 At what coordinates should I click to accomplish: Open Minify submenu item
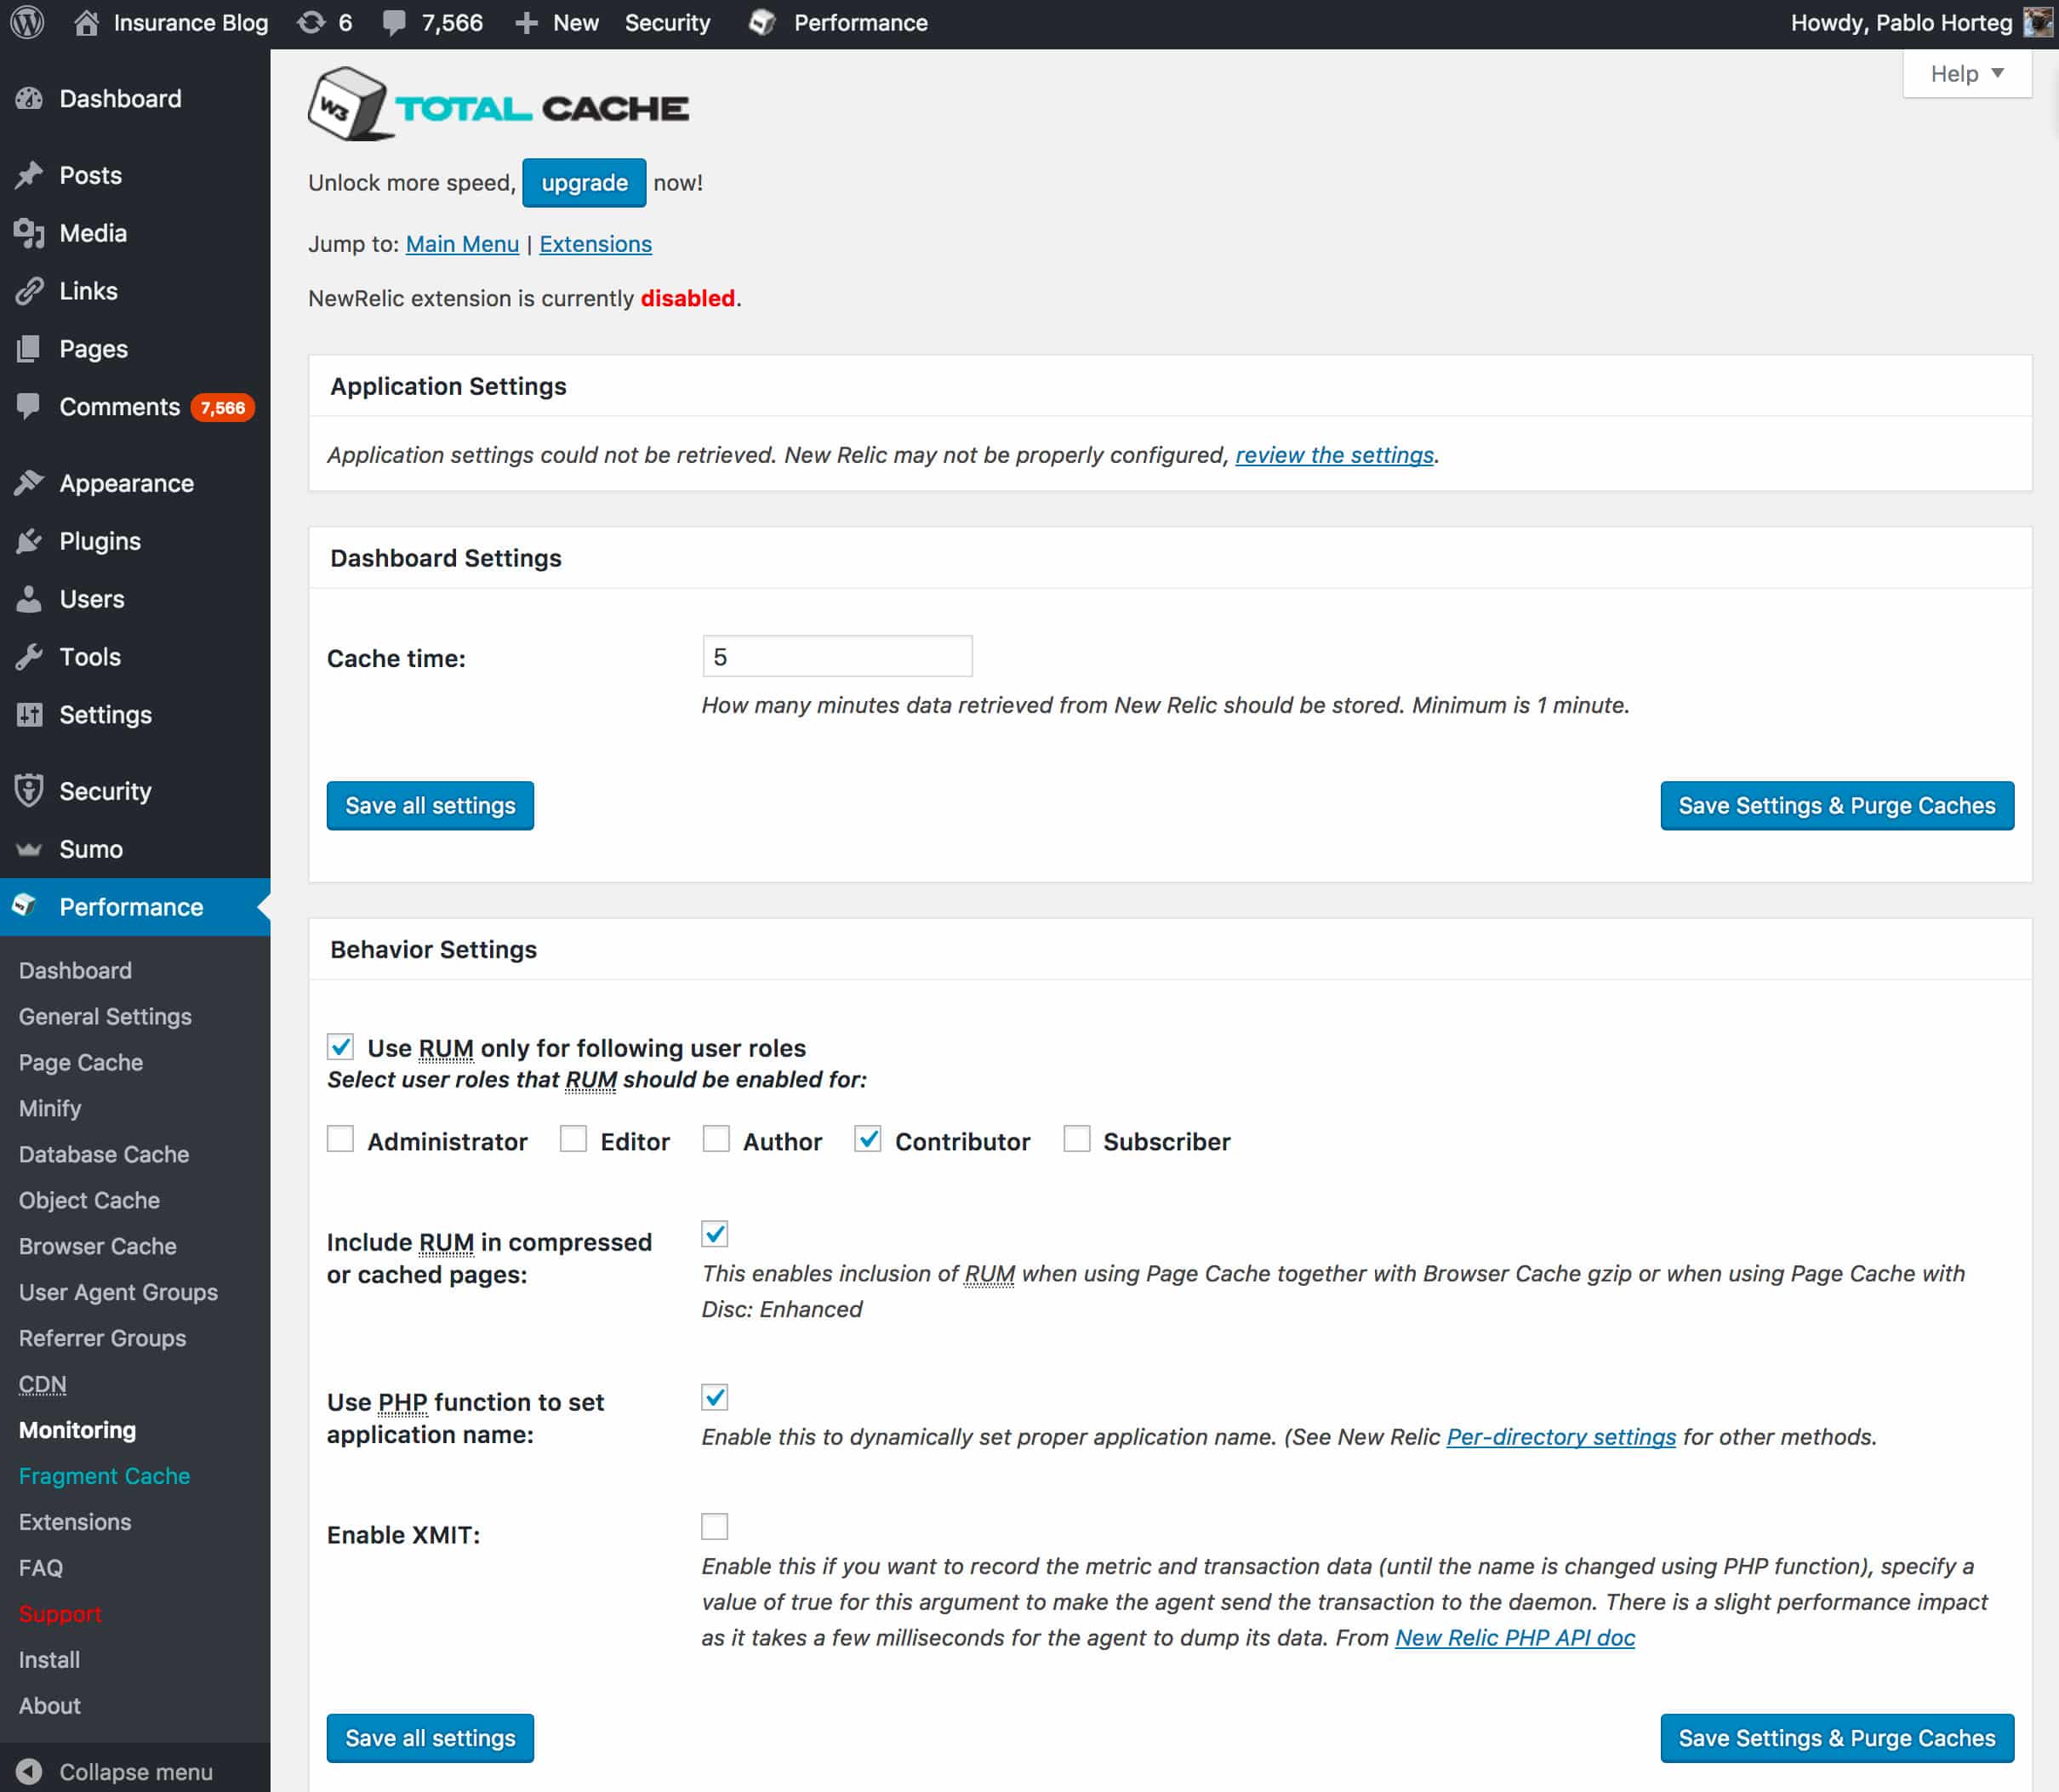pyautogui.click(x=50, y=1108)
